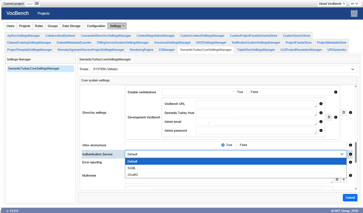Set Disable contributions to True
The width and height of the screenshot is (363, 213).
click(x=234, y=92)
